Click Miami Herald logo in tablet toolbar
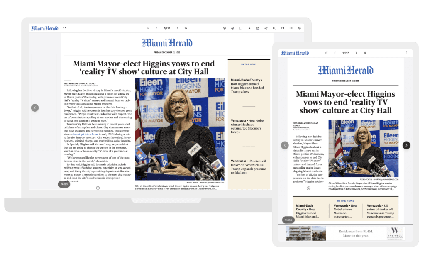Viewport: 425px width, 264px height. pyautogui.click(x=295, y=53)
